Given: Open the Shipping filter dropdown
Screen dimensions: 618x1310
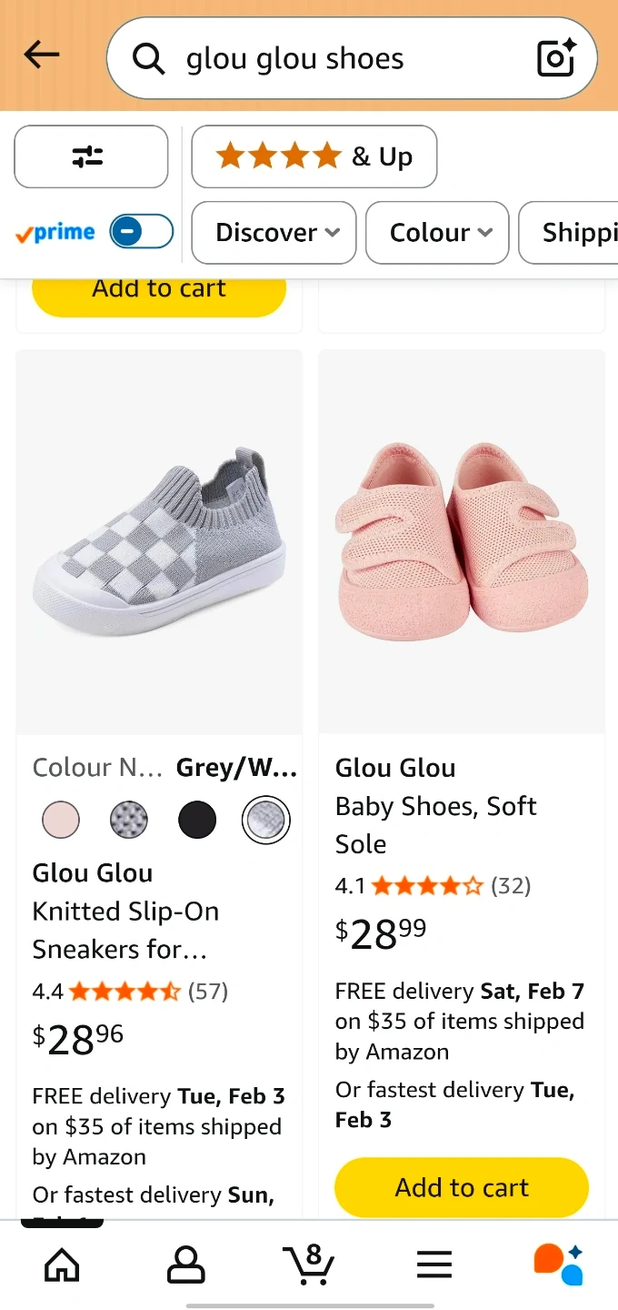Looking at the screenshot, I should pyautogui.click(x=573, y=233).
